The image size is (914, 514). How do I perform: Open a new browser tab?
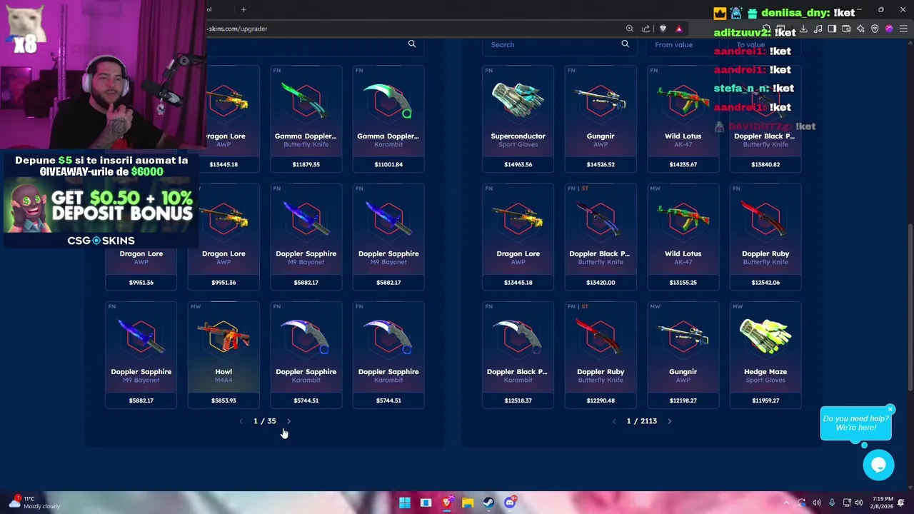click(243, 9)
